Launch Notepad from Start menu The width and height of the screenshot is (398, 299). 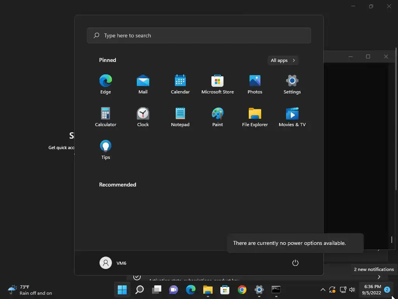(180, 117)
